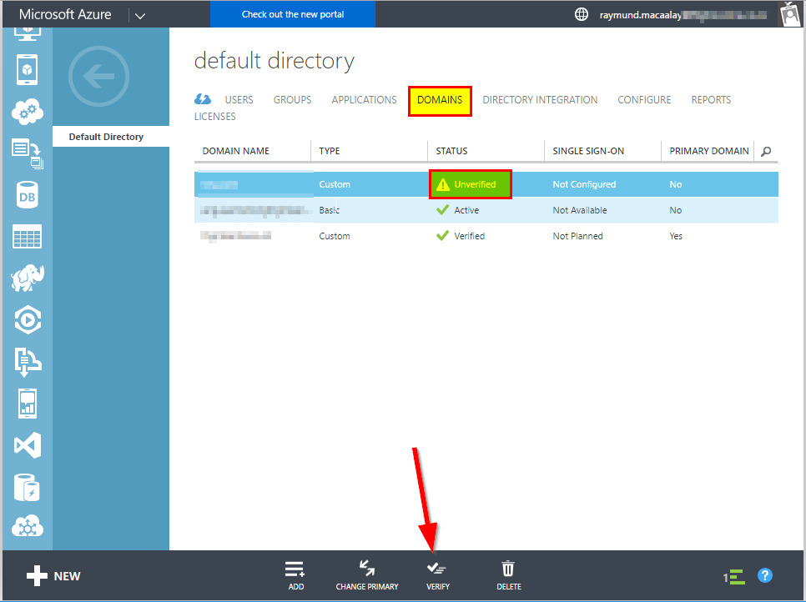Open the Media Services sidebar icon
The height and width of the screenshot is (602, 806).
click(x=26, y=319)
